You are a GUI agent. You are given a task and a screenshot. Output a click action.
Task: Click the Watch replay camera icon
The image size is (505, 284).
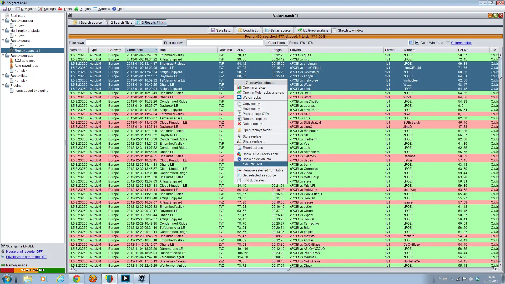point(239,98)
